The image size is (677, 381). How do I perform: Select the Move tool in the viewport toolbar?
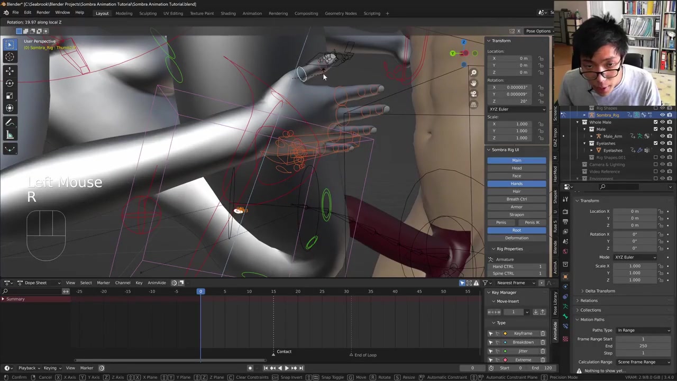coord(10,70)
